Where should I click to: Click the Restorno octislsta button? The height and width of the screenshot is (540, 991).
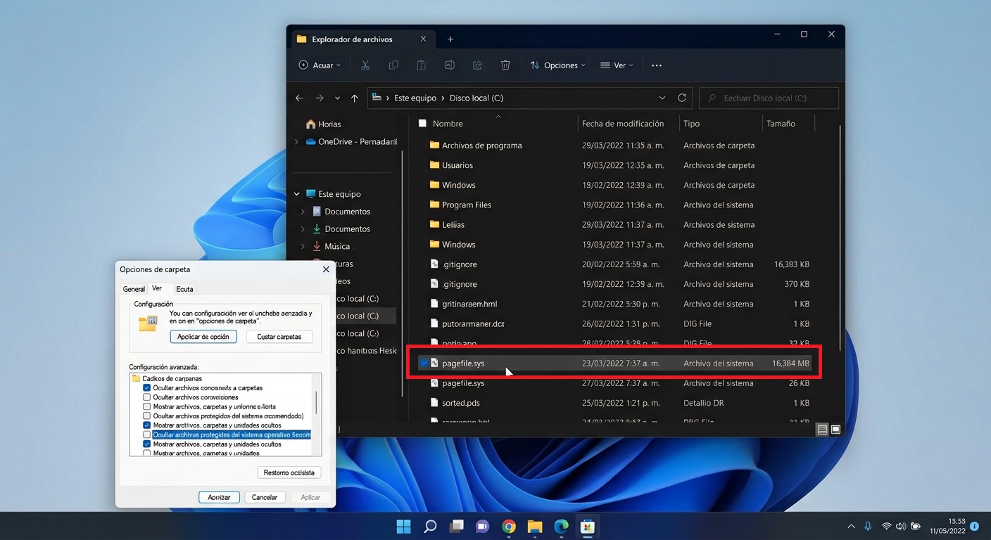pyautogui.click(x=289, y=472)
